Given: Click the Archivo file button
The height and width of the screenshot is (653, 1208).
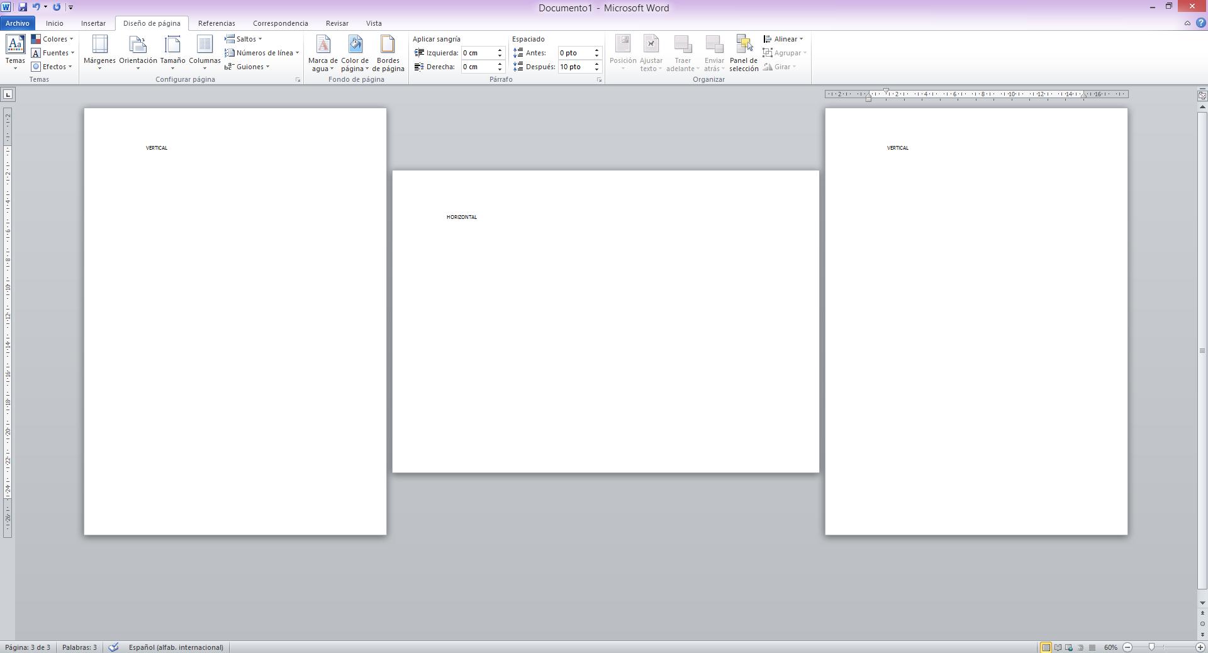Looking at the screenshot, I should [18, 23].
